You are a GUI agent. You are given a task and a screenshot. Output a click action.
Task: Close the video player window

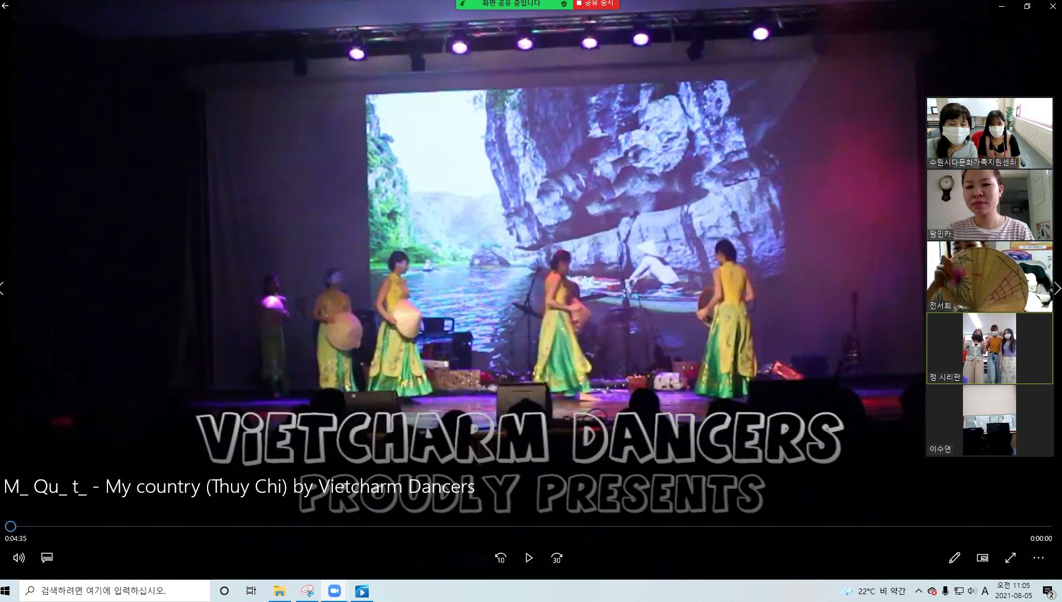tap(1052, 6)
